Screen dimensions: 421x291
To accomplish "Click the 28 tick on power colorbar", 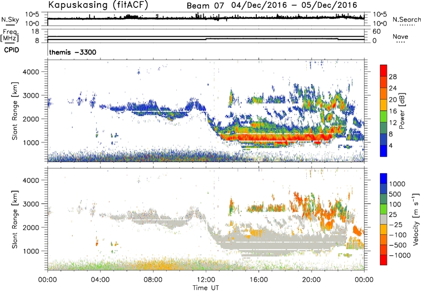I will pos(393,77).
